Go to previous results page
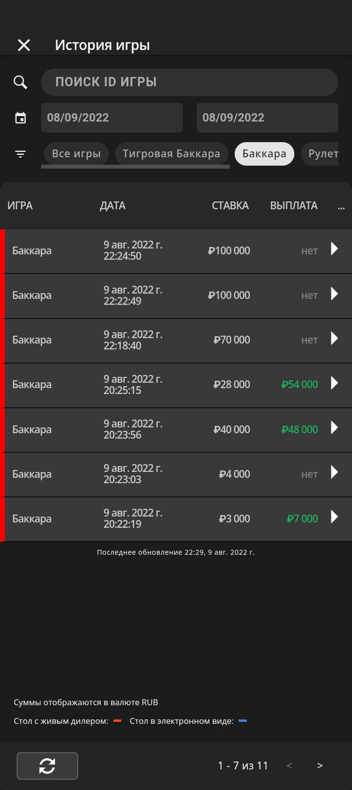352x790 pixels. tap(289, 765)
